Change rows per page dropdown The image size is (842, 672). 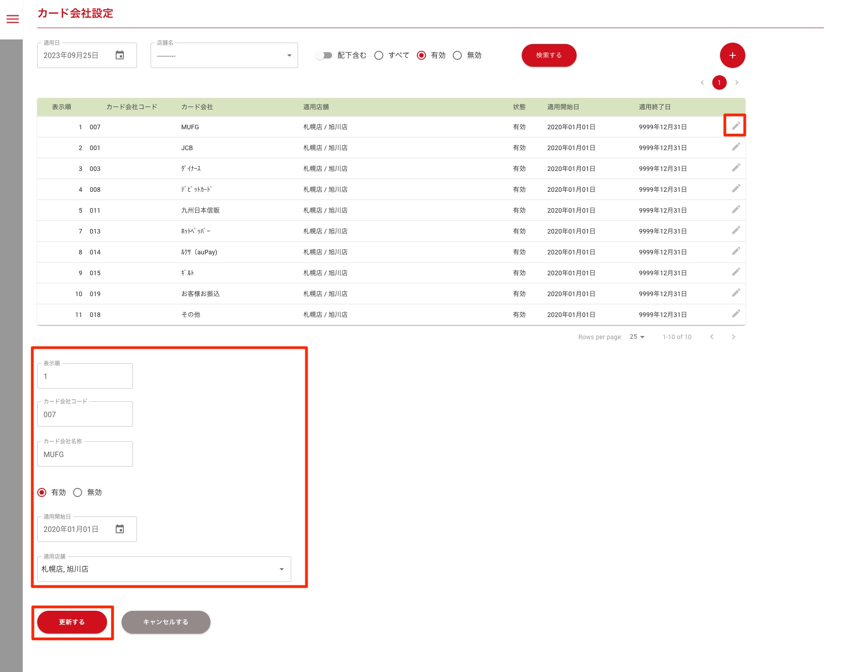(637, 337)
